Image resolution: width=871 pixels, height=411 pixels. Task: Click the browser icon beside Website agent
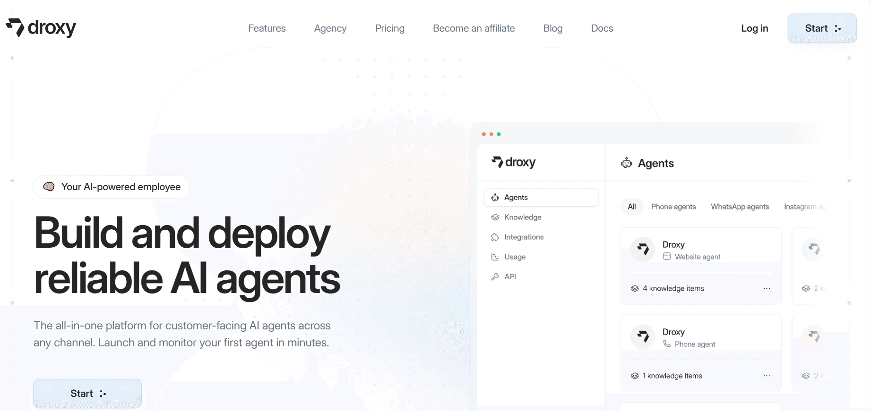pyautogui.click(x=667, y=256)
